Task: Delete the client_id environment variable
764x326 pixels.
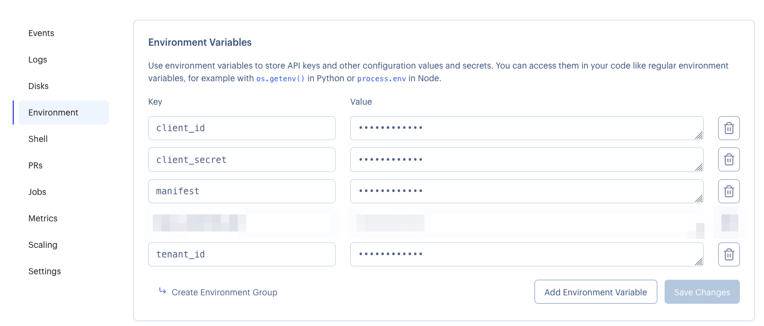Action: point(728,128)
